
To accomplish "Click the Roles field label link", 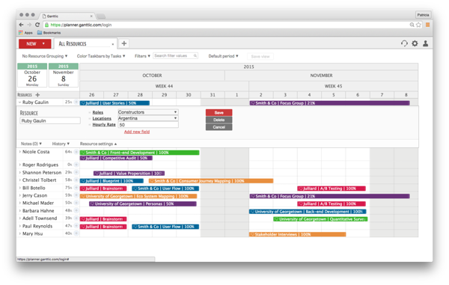I will point(97,112).
